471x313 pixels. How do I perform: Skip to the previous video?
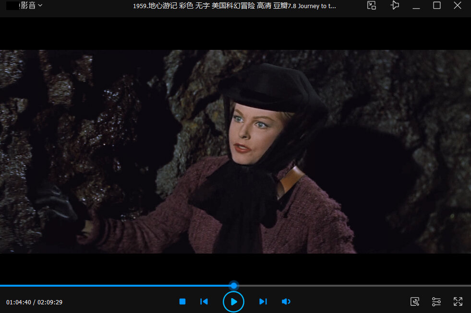point(204,301)
